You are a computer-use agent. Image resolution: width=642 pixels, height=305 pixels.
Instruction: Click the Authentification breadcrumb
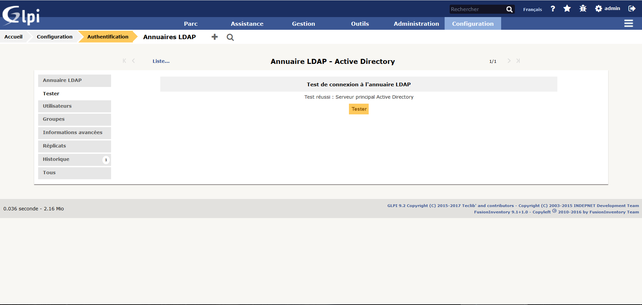(108, 37)
